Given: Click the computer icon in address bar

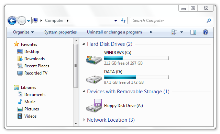Looking at the screenshot, I should click(x=35, y=21).
